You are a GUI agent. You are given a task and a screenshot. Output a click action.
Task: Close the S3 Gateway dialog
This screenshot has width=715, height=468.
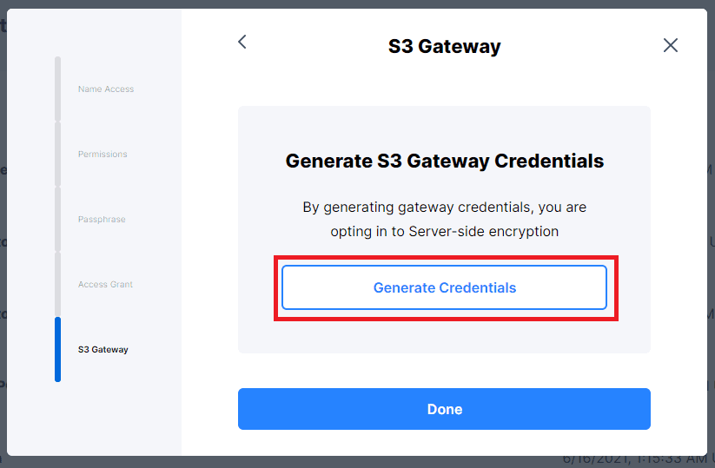671,45
